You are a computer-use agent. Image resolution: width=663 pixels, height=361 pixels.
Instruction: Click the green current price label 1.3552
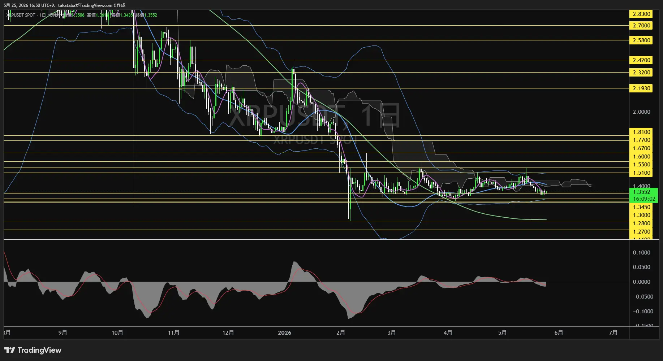(642, 192)
